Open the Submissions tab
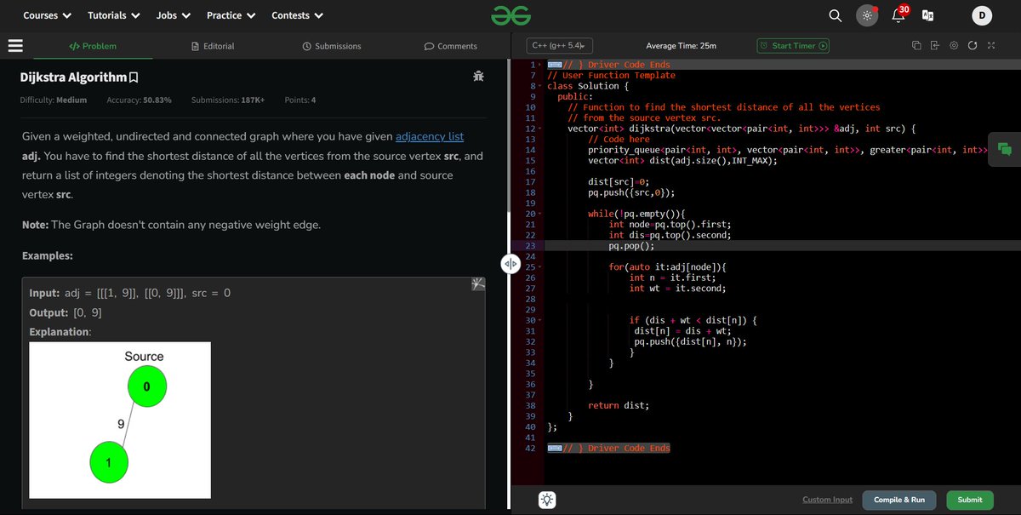 click(x=332, y=46)
